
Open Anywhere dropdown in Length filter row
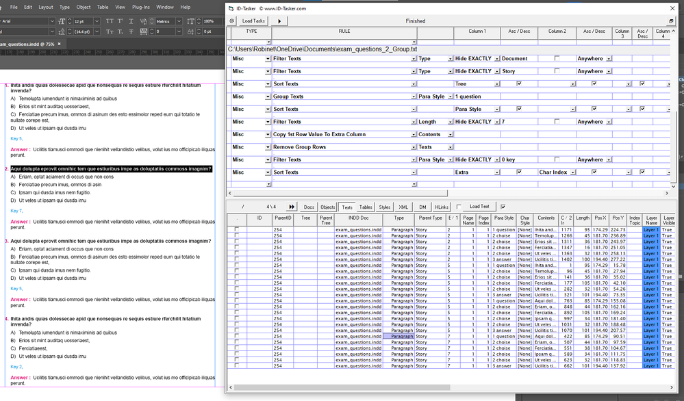point(609,122)
